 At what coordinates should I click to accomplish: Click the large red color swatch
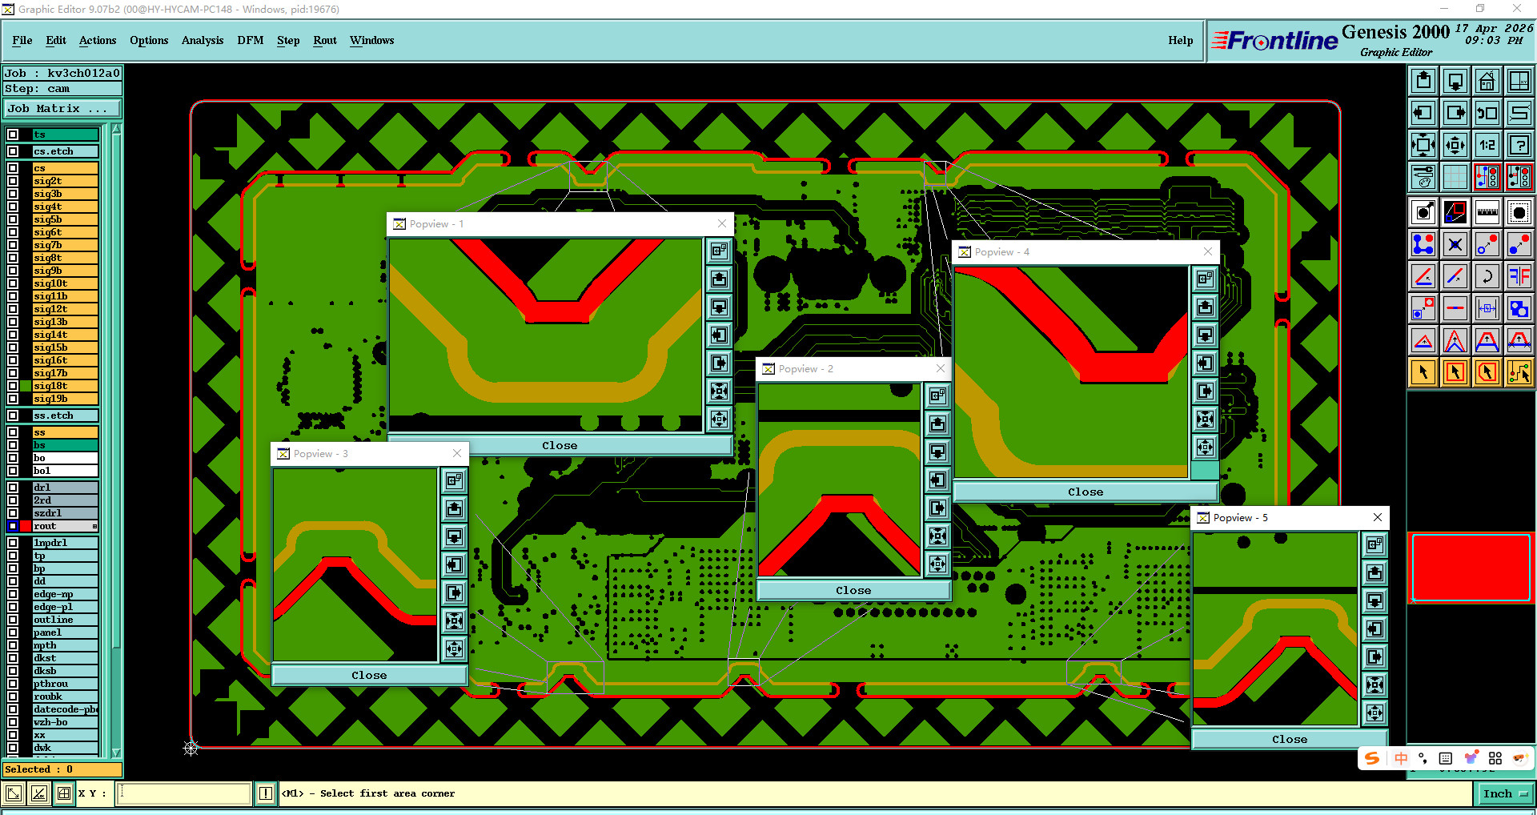[1471, 568]
